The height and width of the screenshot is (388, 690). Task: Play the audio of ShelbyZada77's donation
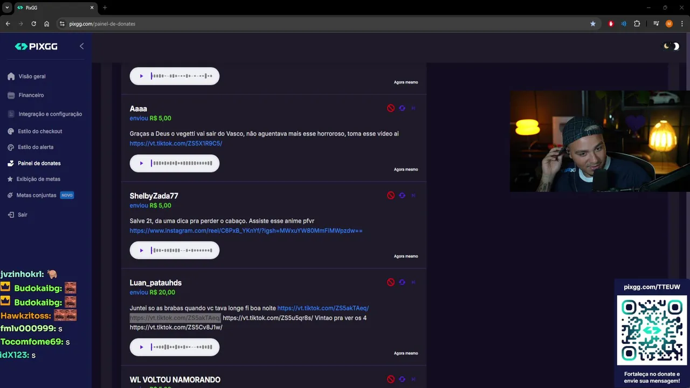click(x=141, y=251)
